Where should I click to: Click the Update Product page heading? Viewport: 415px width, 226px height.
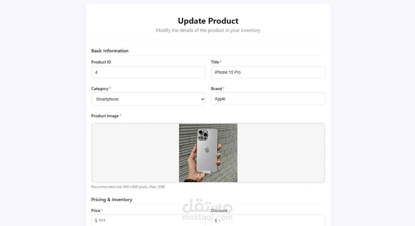click(x=208, y=21)
